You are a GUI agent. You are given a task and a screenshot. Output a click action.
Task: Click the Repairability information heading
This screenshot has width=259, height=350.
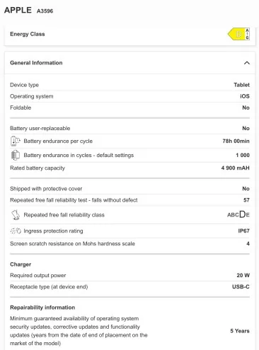pos(42,308)
